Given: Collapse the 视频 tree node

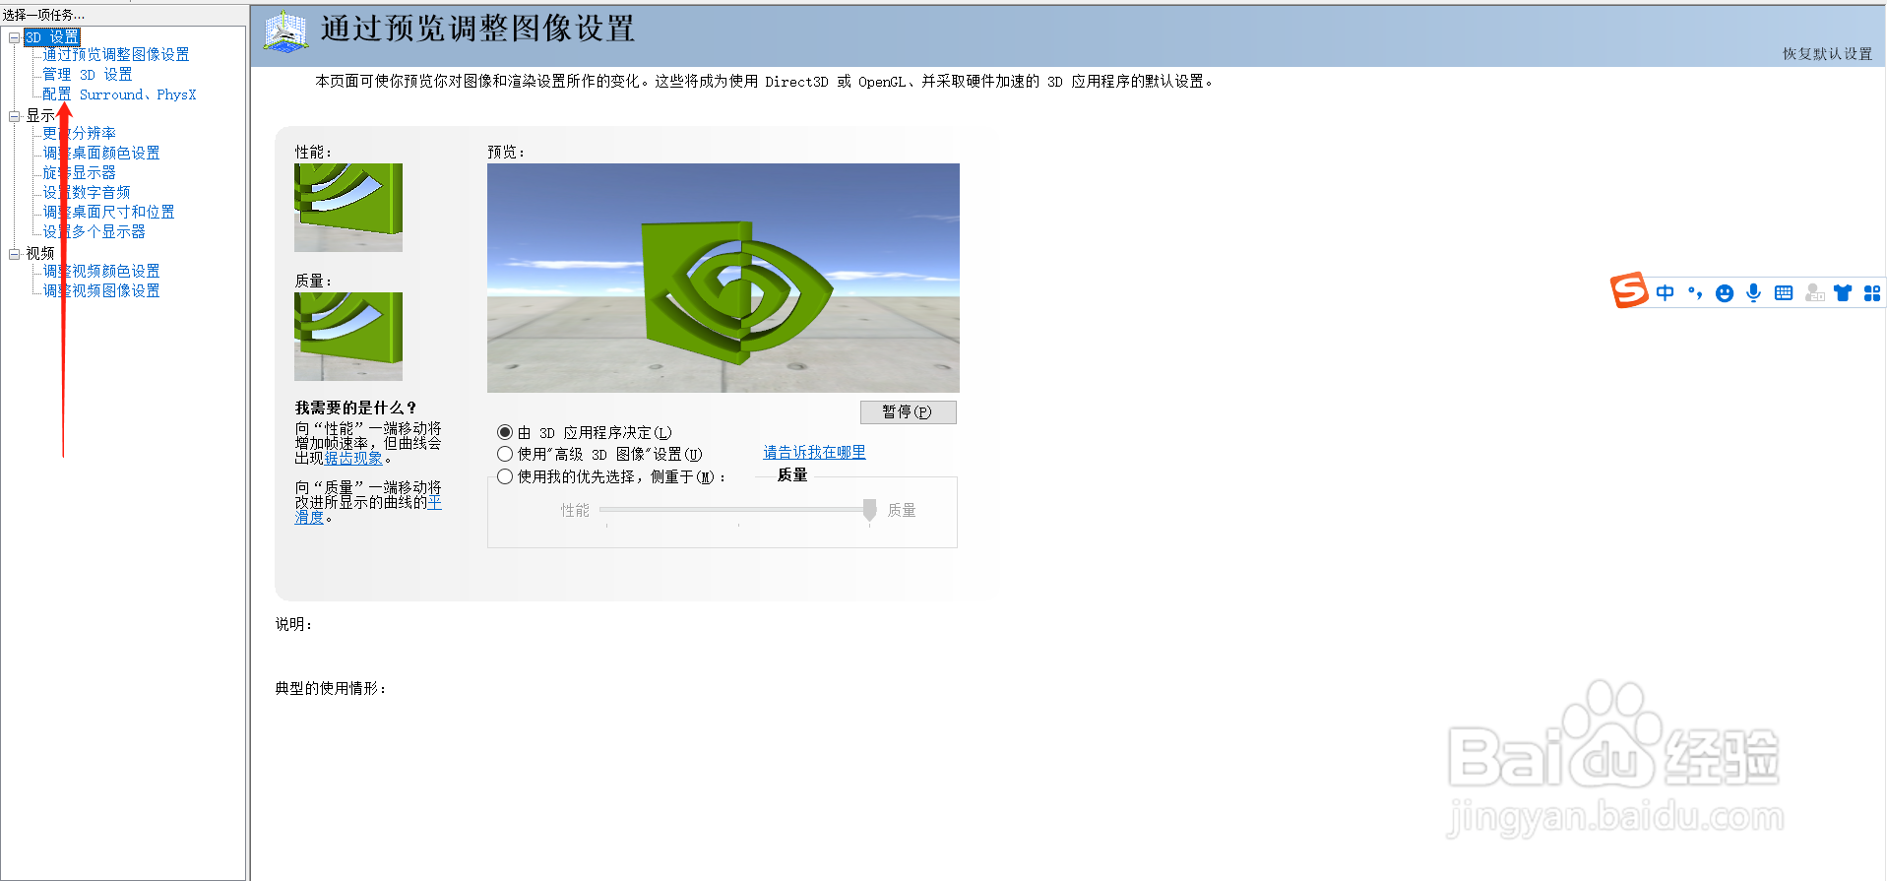Looking at the screenshot, I should [x=14, y=254].
